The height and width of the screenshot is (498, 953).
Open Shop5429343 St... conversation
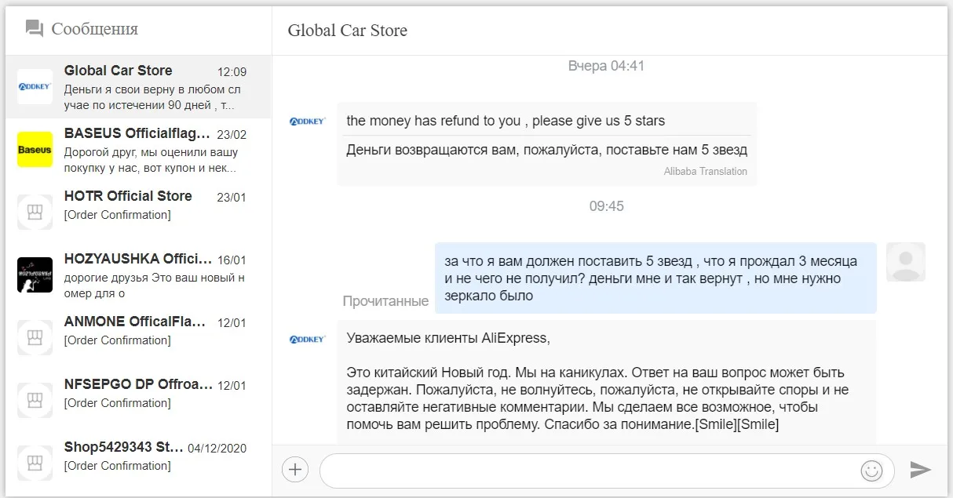(138, 463)
